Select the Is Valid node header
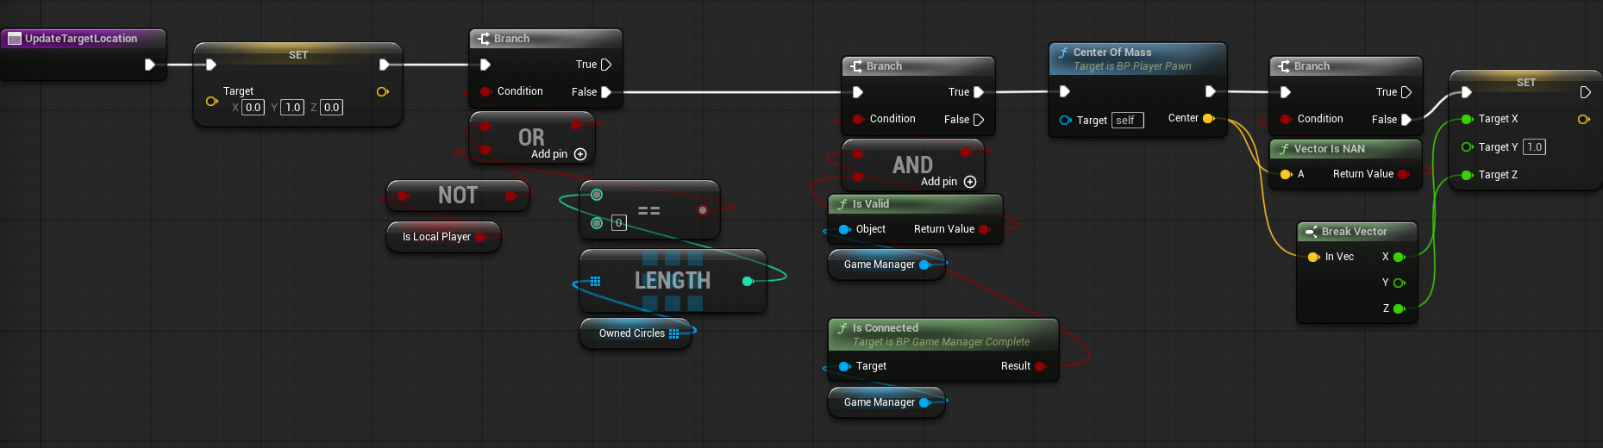 pos(914,204)
